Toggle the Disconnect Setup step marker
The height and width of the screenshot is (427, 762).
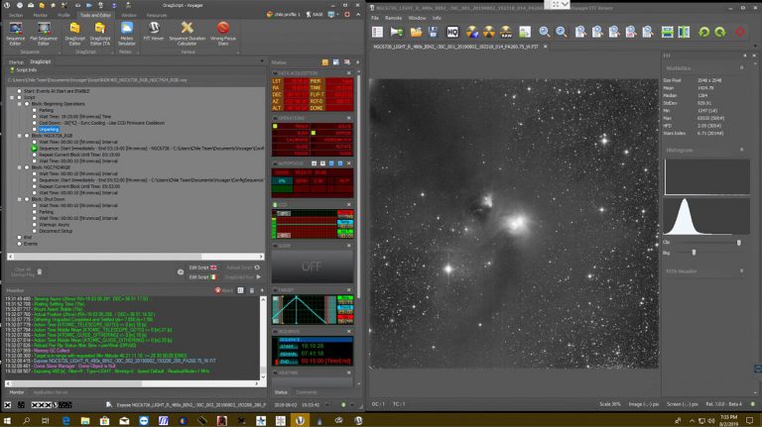click(x=35, y=231)
